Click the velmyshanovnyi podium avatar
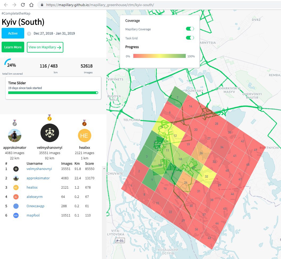The width and height of the screenshot is (281, 259). (x=50, y=133)
